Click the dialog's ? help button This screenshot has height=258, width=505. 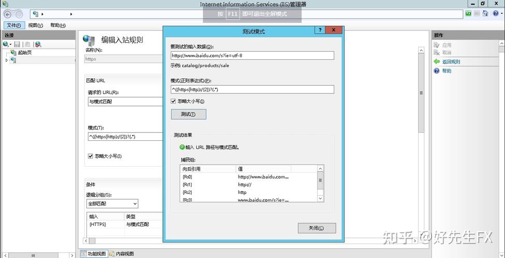click(x=320, y=30)
